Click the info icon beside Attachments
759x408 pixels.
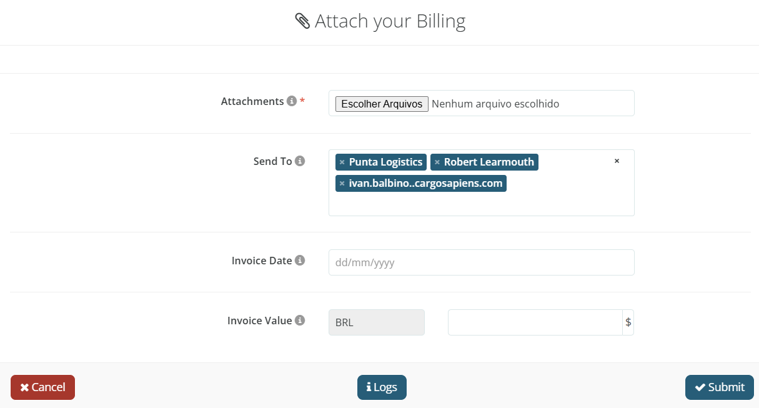click(291, 101)
